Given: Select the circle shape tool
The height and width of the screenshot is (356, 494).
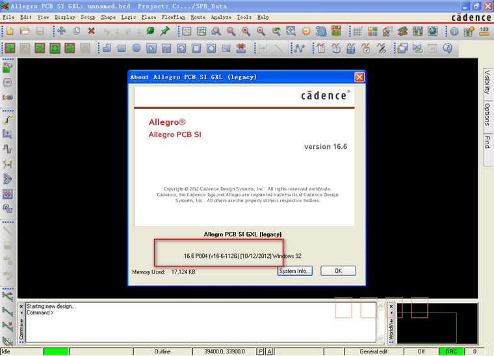Looking at the screenshot, I should [x=136, y=48].
